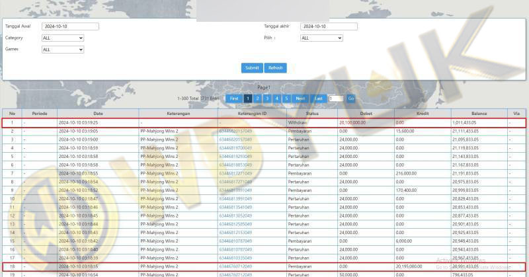Image resolution: width=529 pixels, height=277 pixels.
Task: Click the Tanggal Awal date field
Action: 69,26
